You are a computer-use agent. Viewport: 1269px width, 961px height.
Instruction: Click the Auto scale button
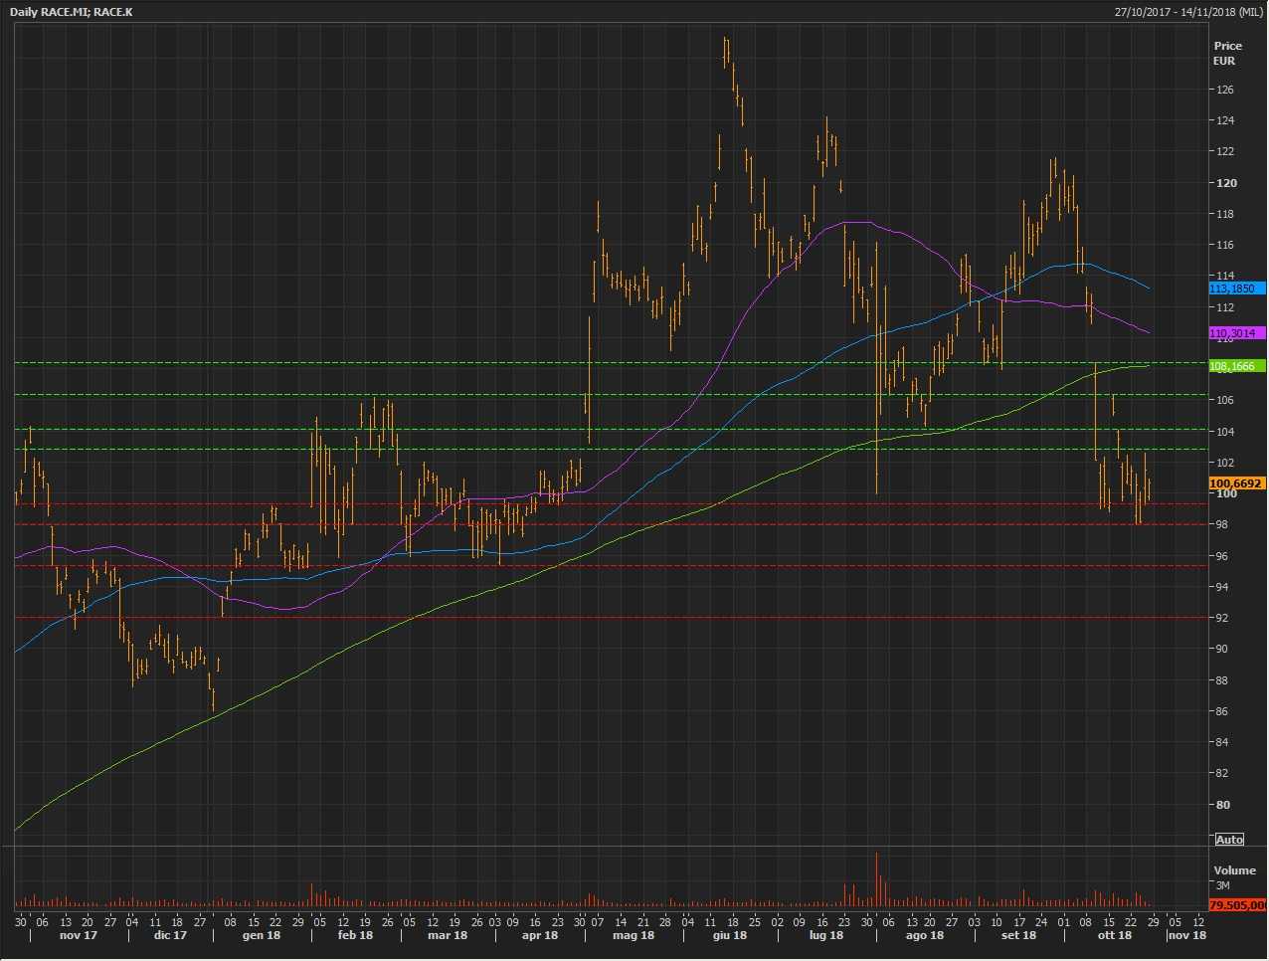click(x=1229, y=840)
